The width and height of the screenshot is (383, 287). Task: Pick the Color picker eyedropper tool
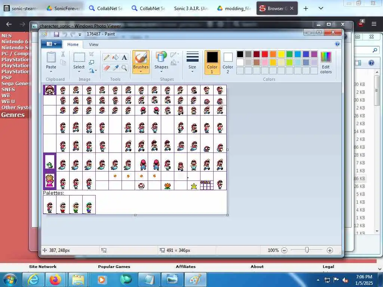point(116,68)
